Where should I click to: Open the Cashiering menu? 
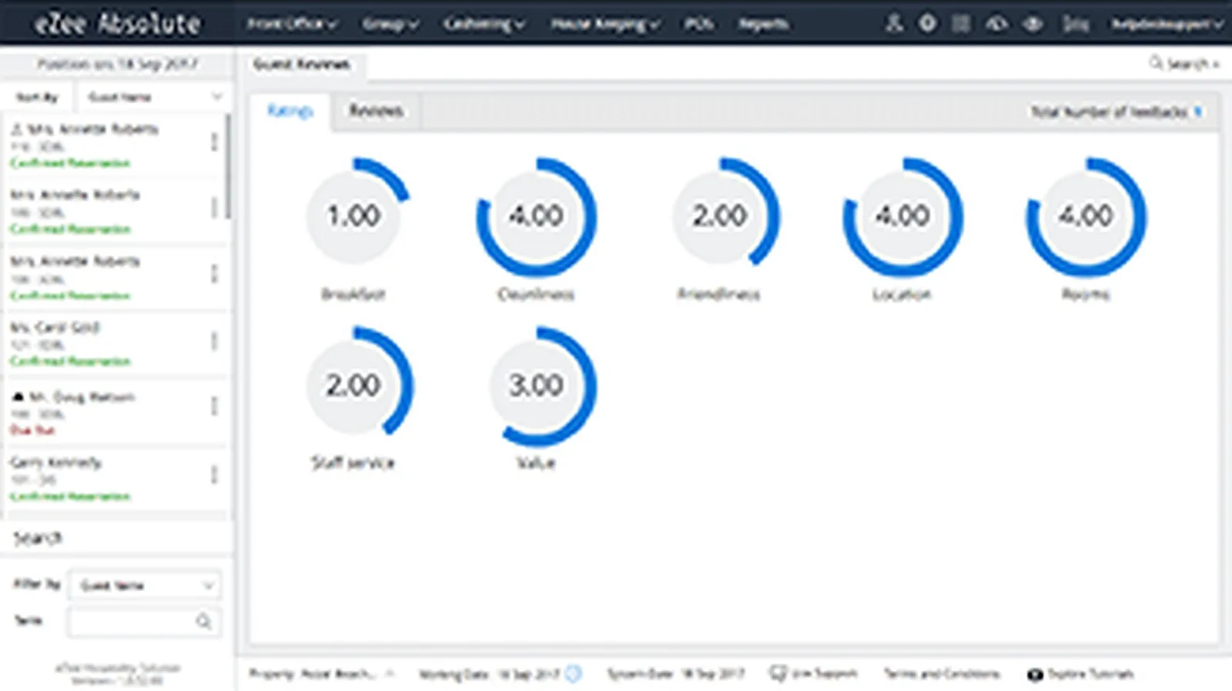coord(484,24)
